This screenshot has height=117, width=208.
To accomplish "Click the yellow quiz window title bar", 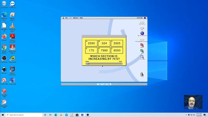I will click(104, 36).
